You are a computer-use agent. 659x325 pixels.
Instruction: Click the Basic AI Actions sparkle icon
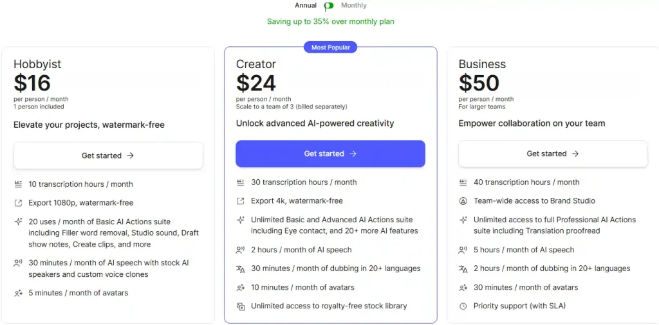point(18,222)
